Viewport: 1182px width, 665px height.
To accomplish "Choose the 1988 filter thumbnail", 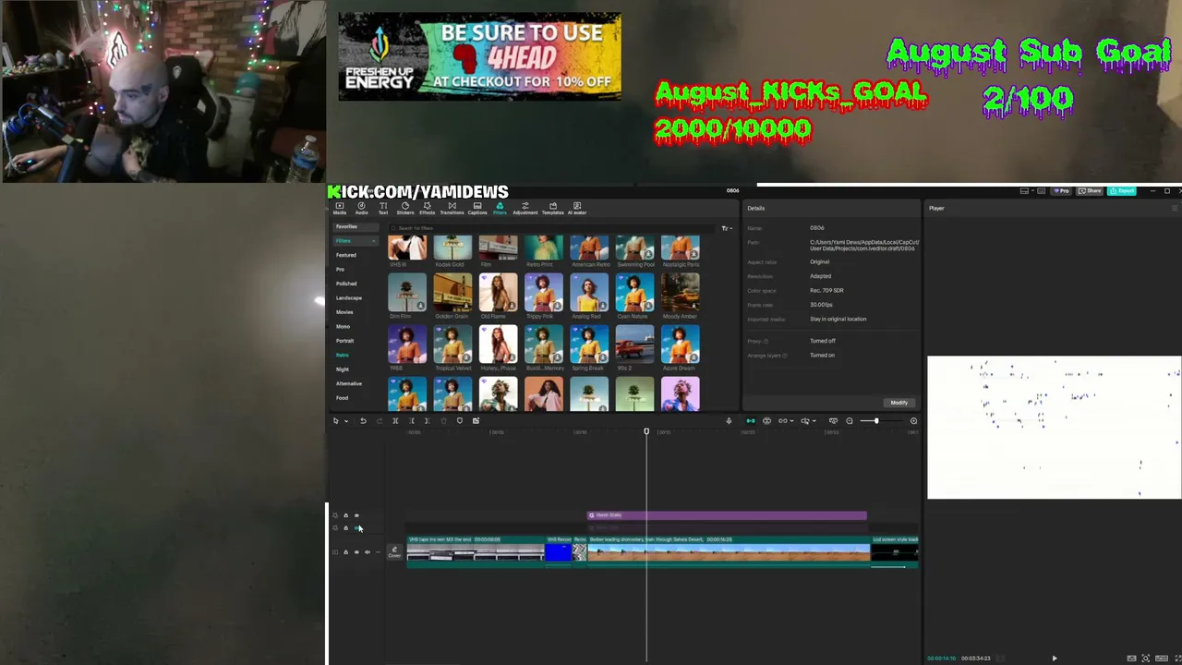I will [x=407, y=345].
